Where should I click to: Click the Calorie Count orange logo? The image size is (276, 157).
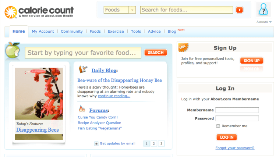point(11,12)
